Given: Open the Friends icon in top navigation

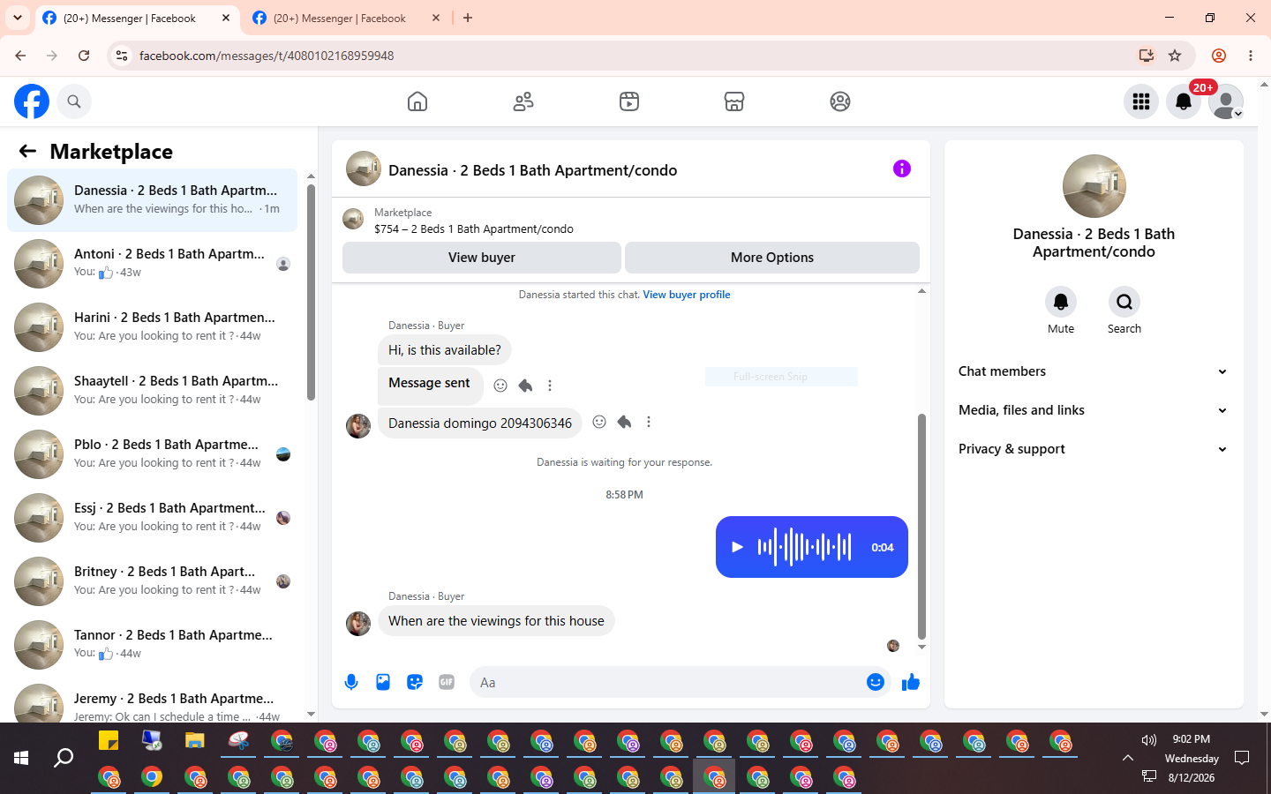Looking at the screenshot, I should [523, 101].
